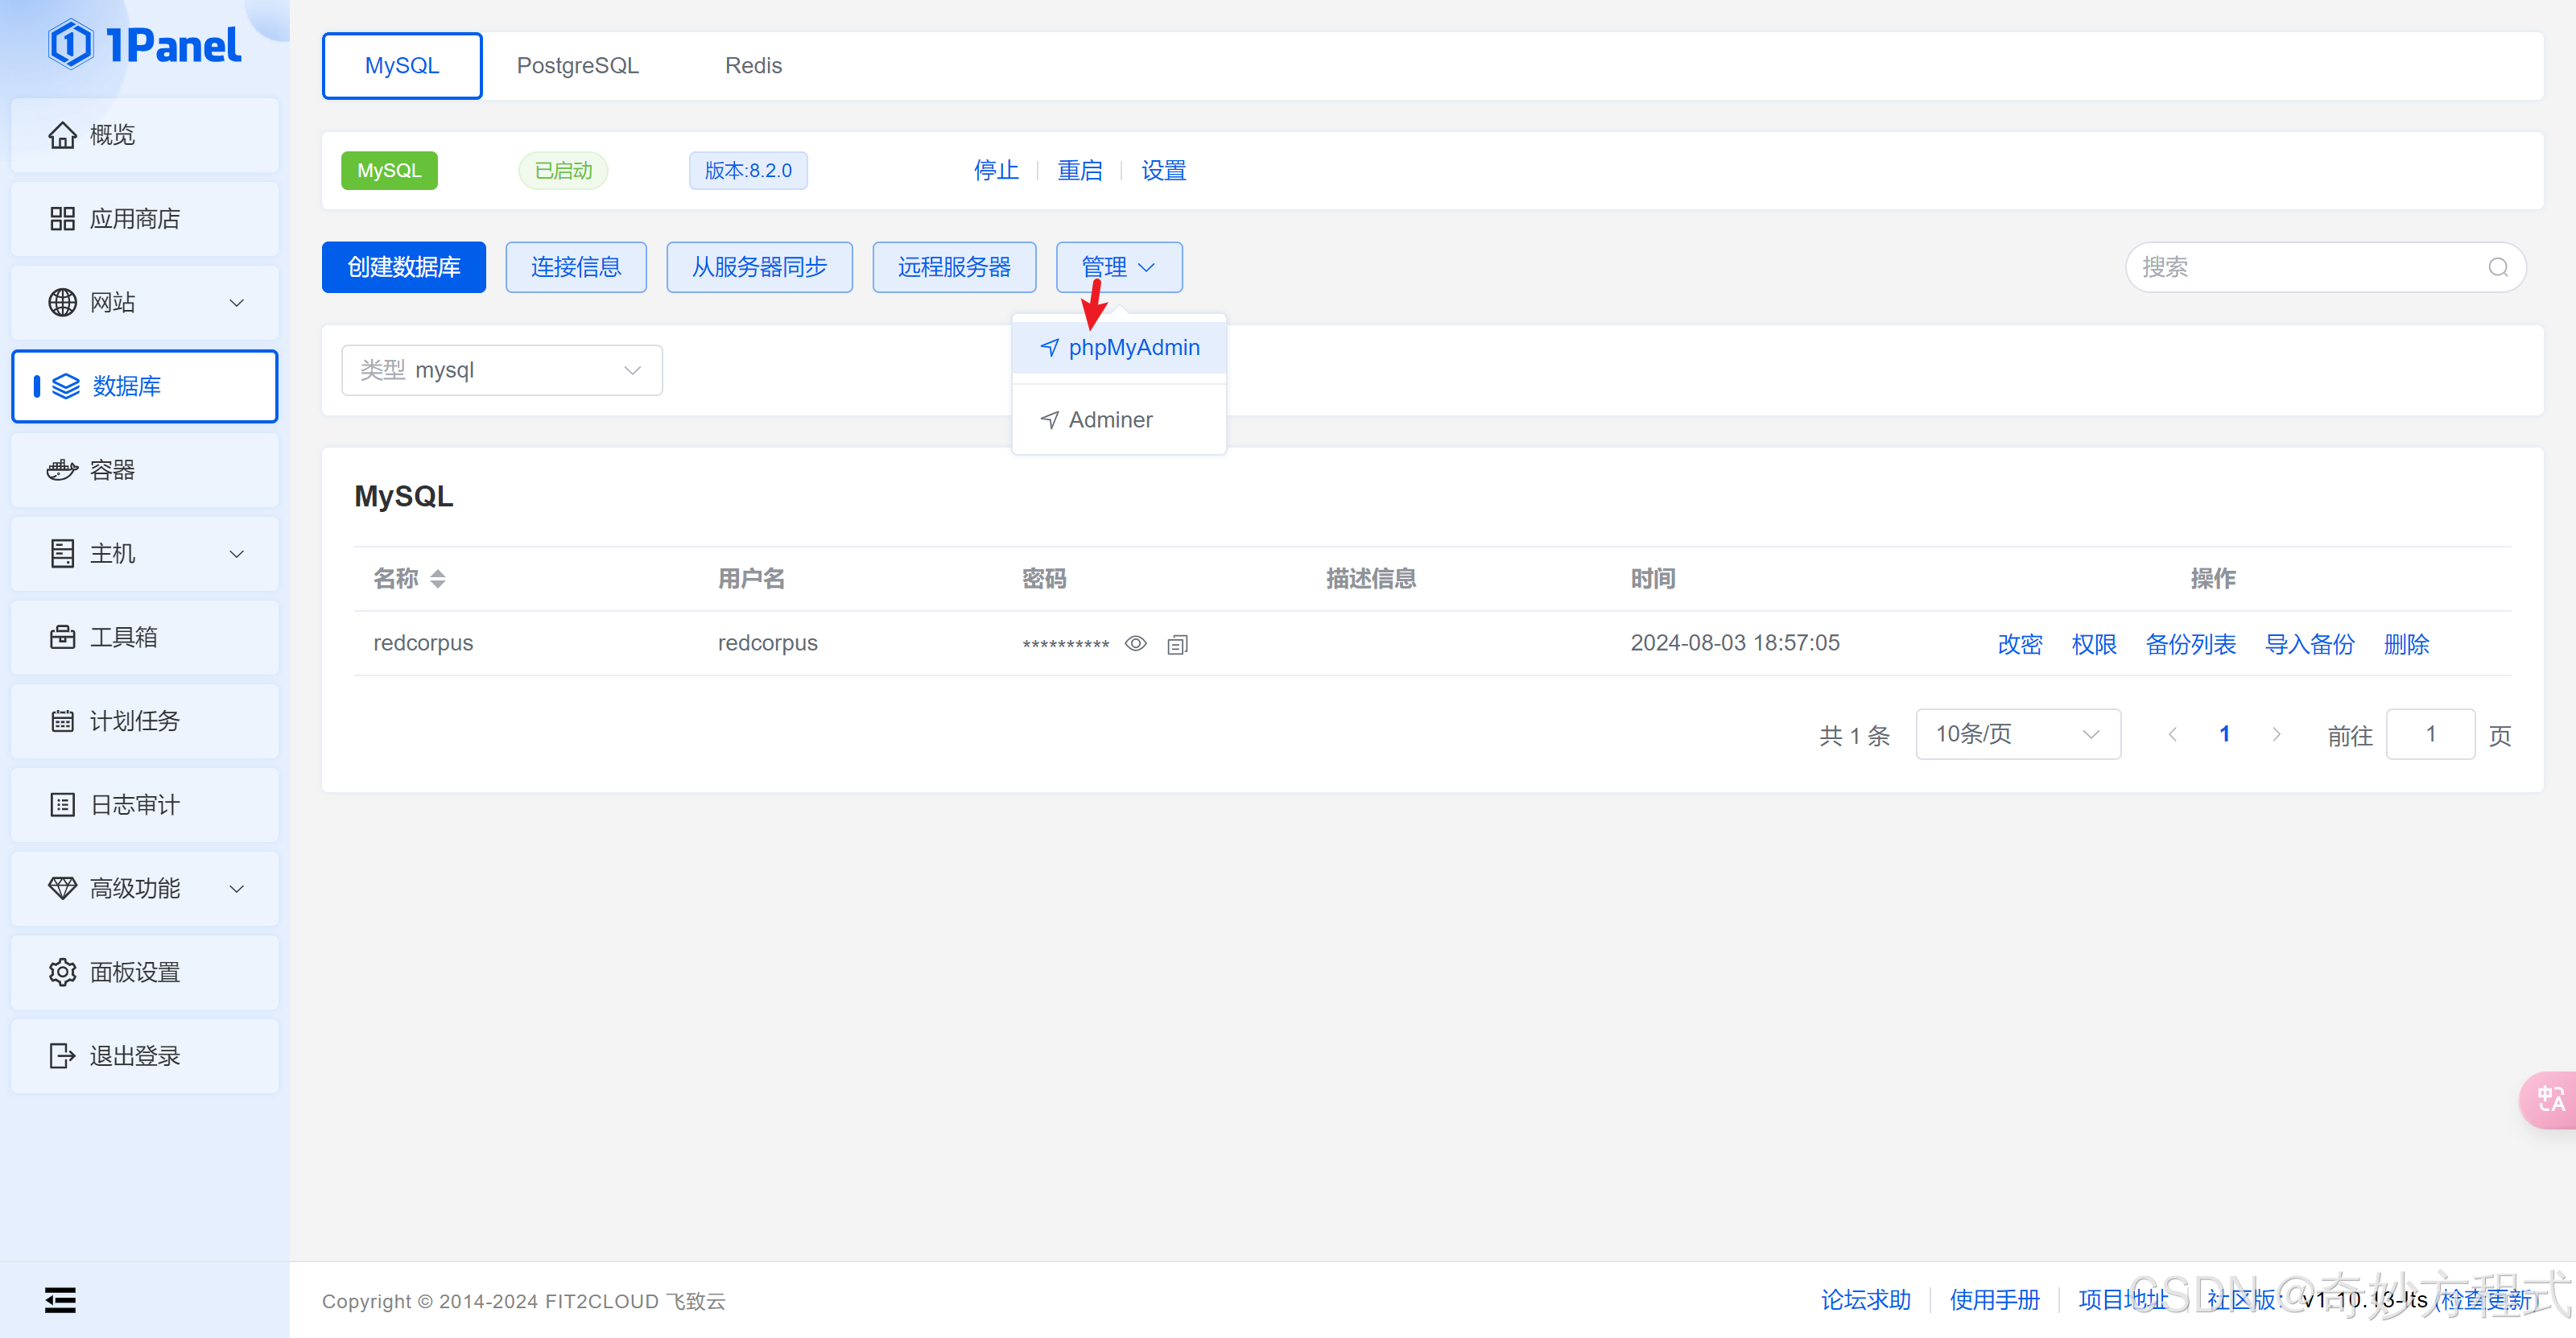Screen dimensions: 2576x1338
Task: Expand the 高级功能 submenu
Action: coord(237,888)
